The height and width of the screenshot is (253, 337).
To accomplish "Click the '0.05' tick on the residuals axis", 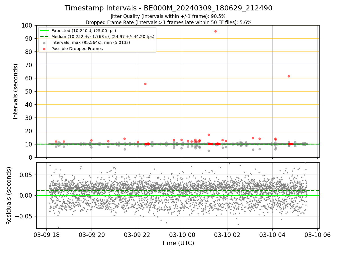I will [x=26, y=175].
